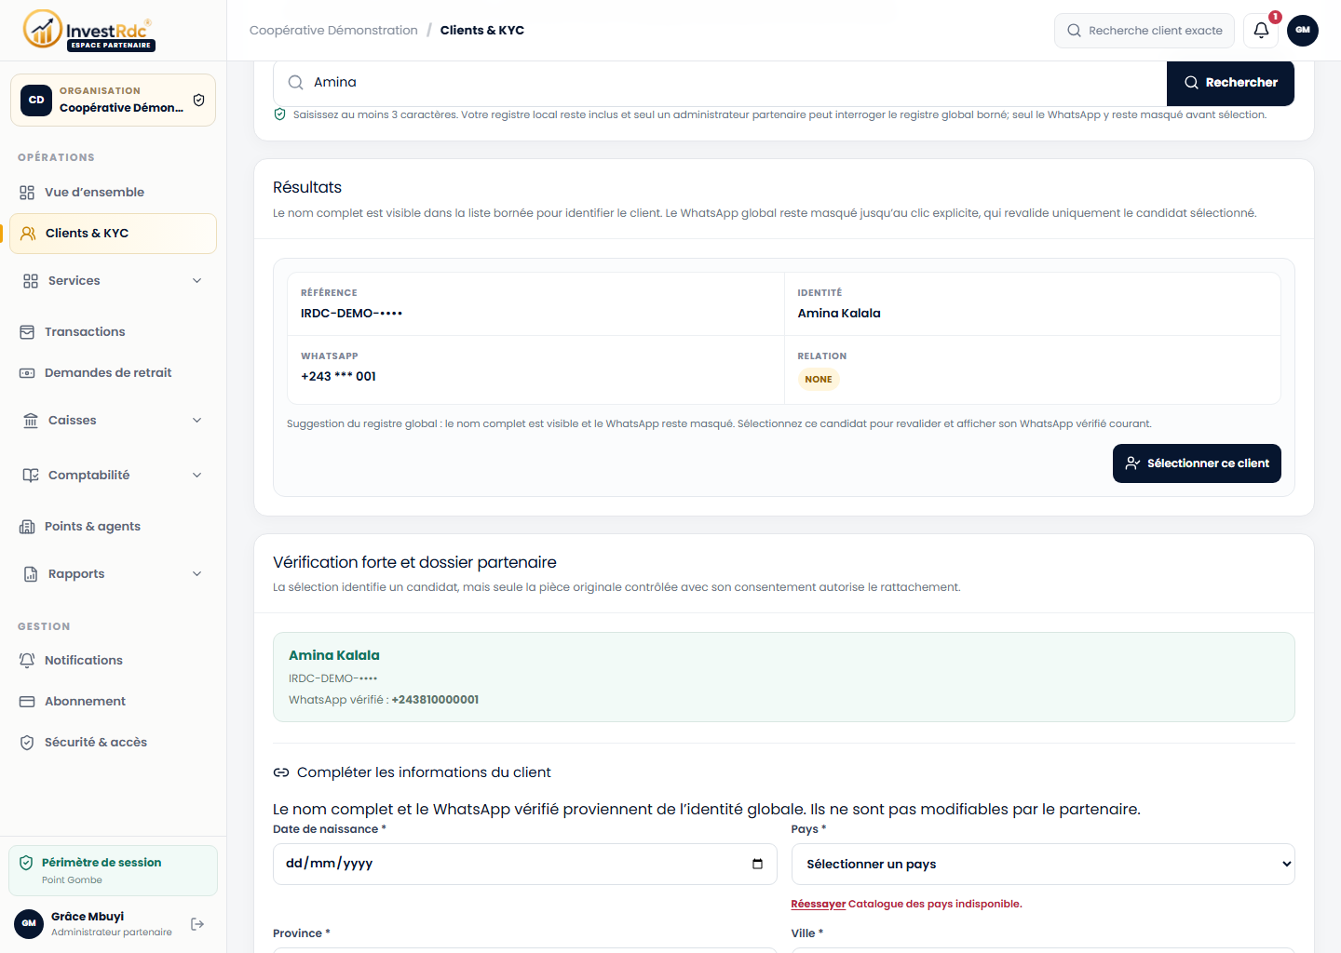Open the Sélectionner un pays dropdown

1043,865
